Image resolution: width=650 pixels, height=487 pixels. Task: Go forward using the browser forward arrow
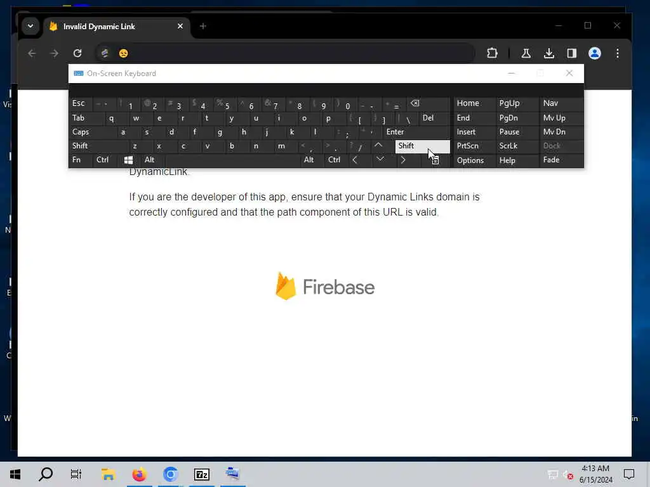tap(55, 53)
